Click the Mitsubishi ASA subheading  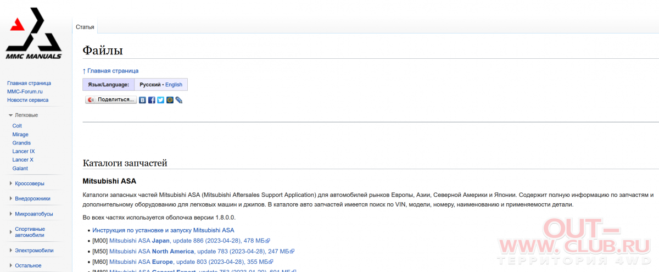tap(109, 181)
